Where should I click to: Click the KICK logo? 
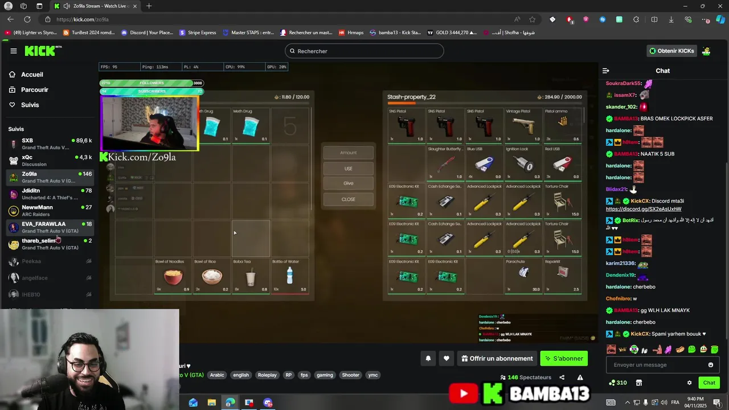pyautogui.click(x=43, y=51)
